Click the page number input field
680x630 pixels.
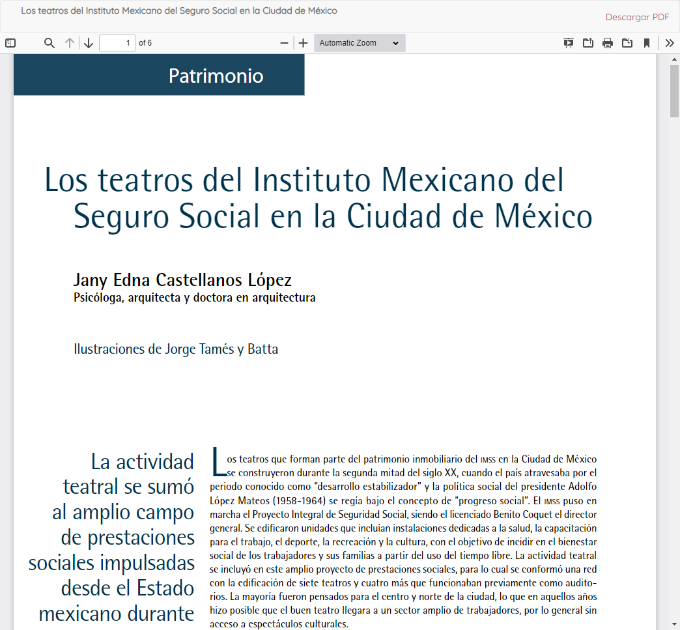click(x=117, y=43)
